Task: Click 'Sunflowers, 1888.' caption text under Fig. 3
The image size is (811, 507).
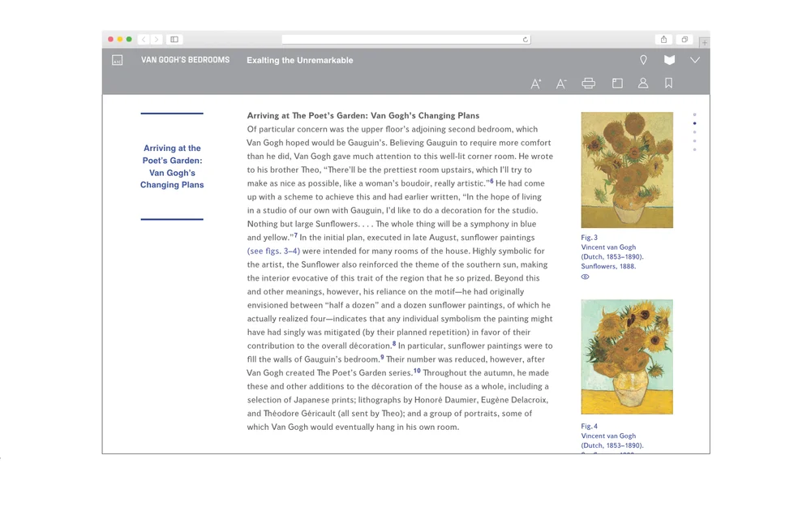Action: (x=608, y=266)
